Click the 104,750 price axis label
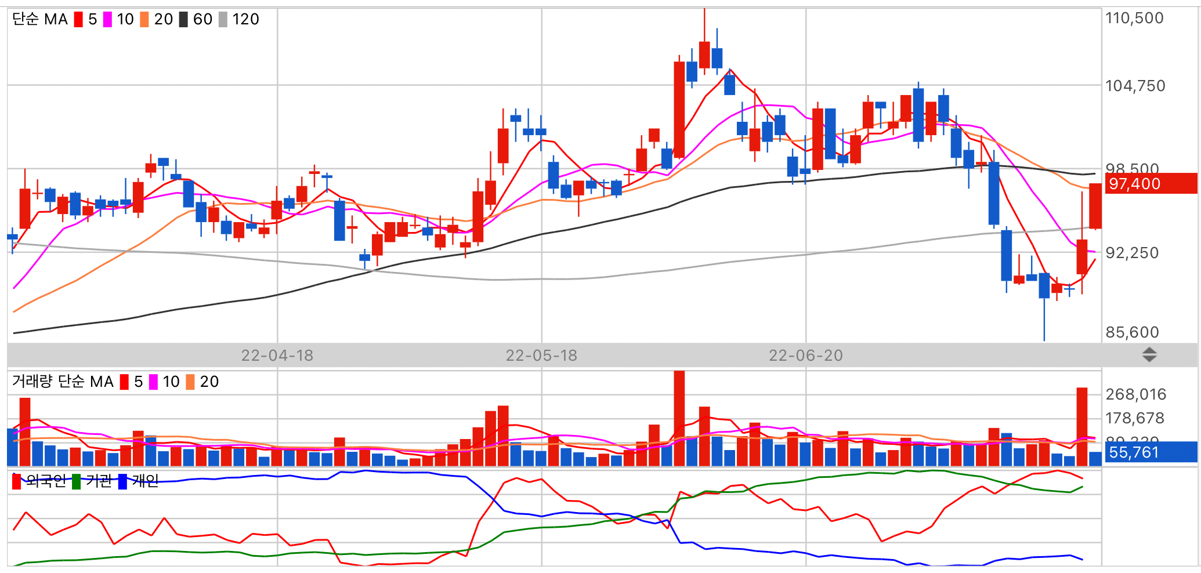 (x=1135, y=86)
